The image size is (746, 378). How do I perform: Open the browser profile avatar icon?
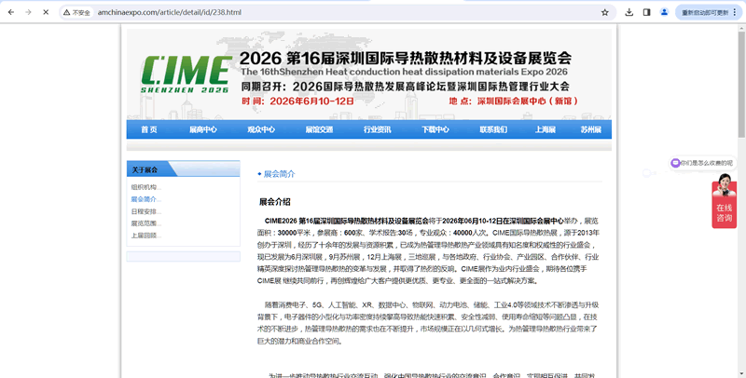[663, 12]
